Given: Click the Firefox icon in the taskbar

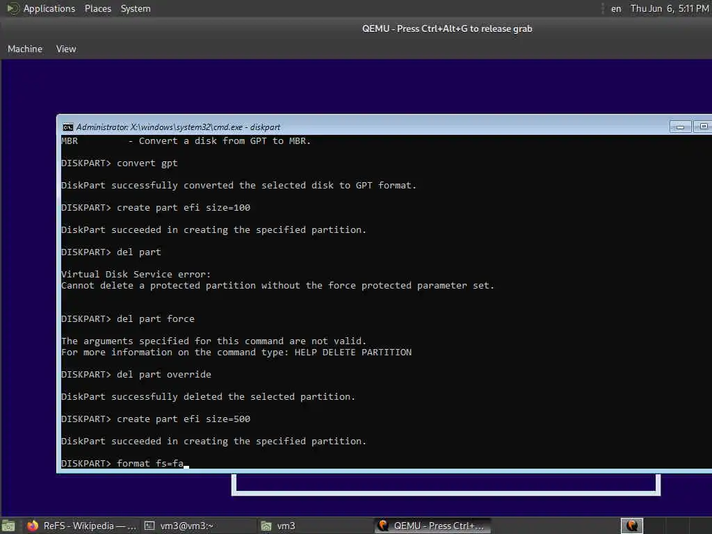Looking at the screenshot, I should click(x=33, y=526).
